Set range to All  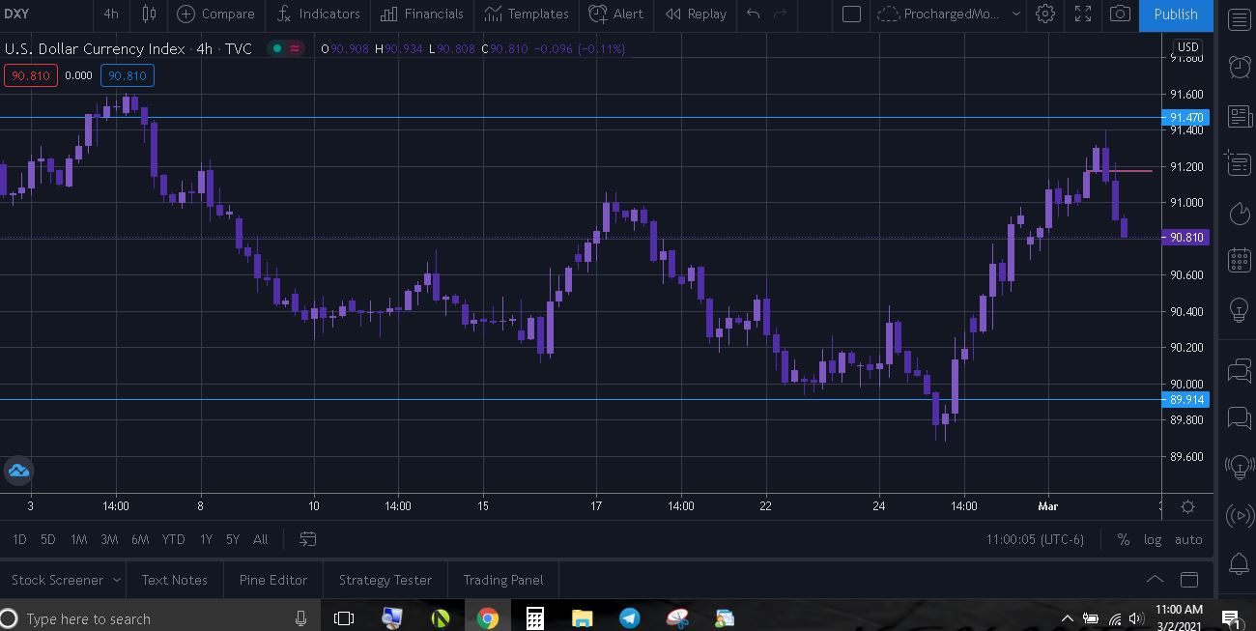coord(260,539)
